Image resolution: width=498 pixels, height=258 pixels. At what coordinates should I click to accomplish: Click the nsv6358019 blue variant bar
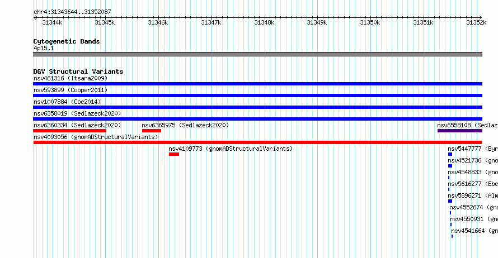pos(257,119)
